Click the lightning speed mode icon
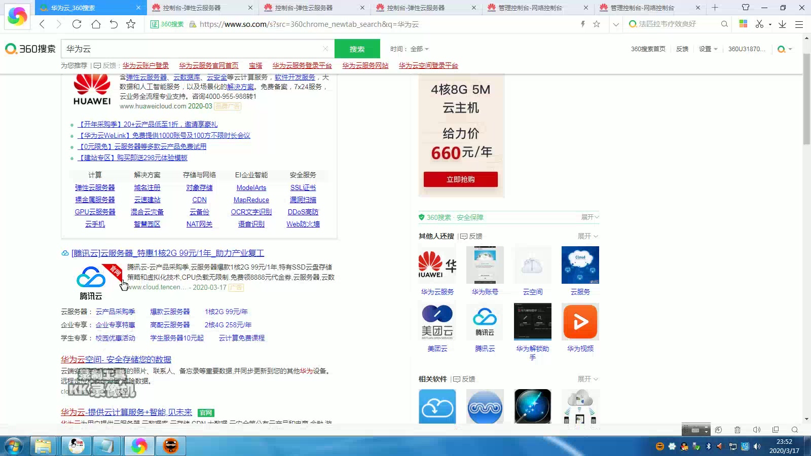This screenshot has height=456, width=811. [x=583, y=24]
